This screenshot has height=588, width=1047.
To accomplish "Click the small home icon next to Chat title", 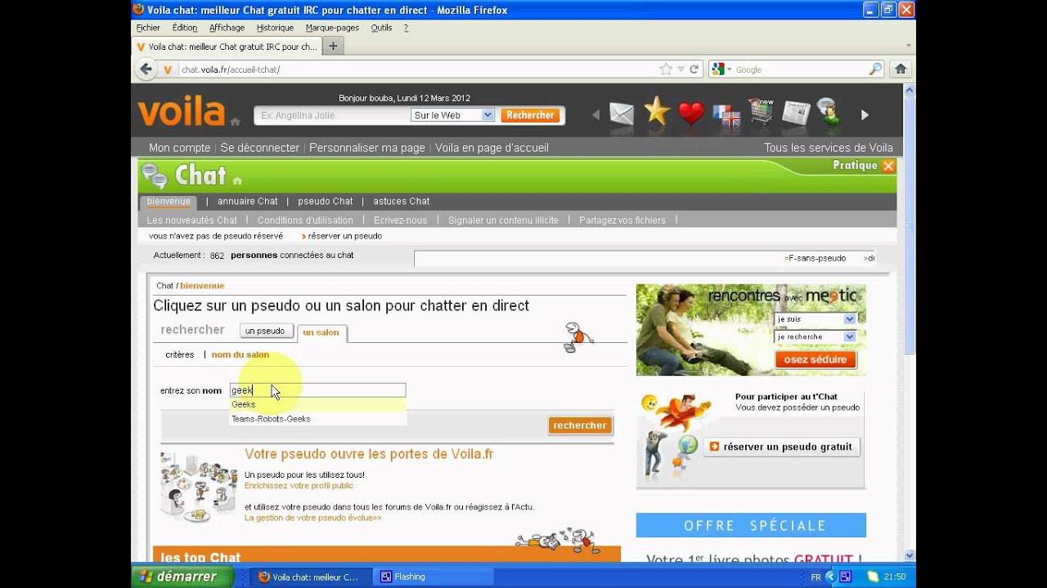I will pyautogui.click(x=237, y=180).
